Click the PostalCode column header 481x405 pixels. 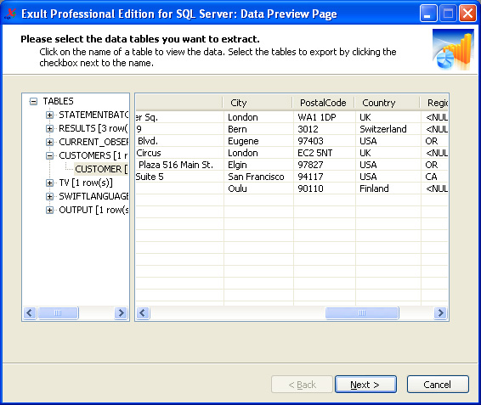tap(324, 103)
